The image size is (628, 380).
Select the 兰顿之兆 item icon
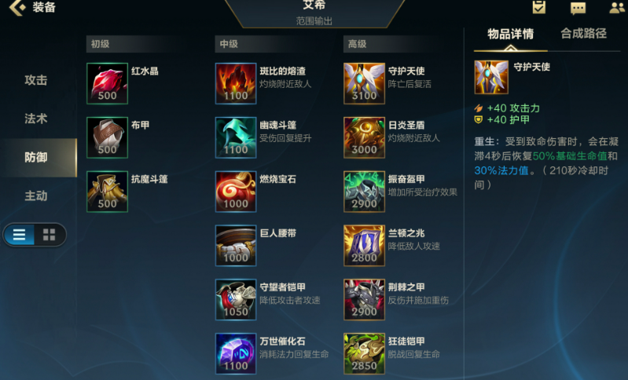click(x=364, y=245)
